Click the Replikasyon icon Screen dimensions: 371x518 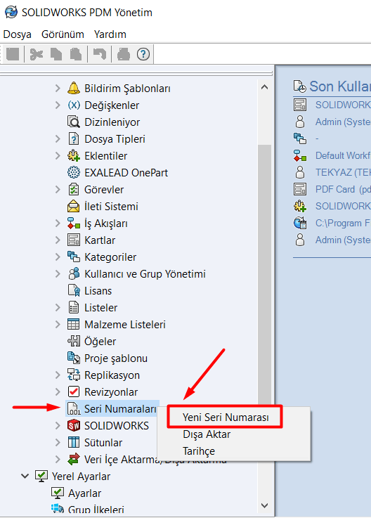(x=74, y=375)
